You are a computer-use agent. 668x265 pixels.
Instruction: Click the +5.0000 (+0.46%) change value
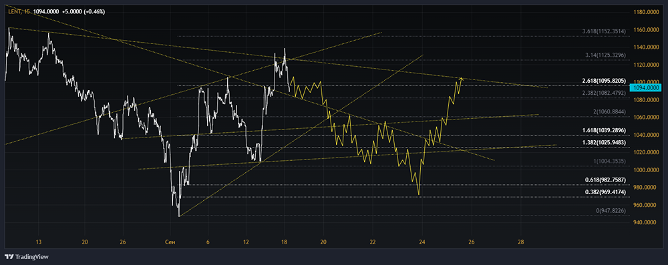point(83,11)
